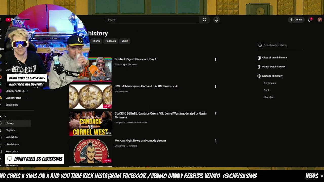
Task: Click Monday Night News and comedy stream title
Action: [140, 141]
